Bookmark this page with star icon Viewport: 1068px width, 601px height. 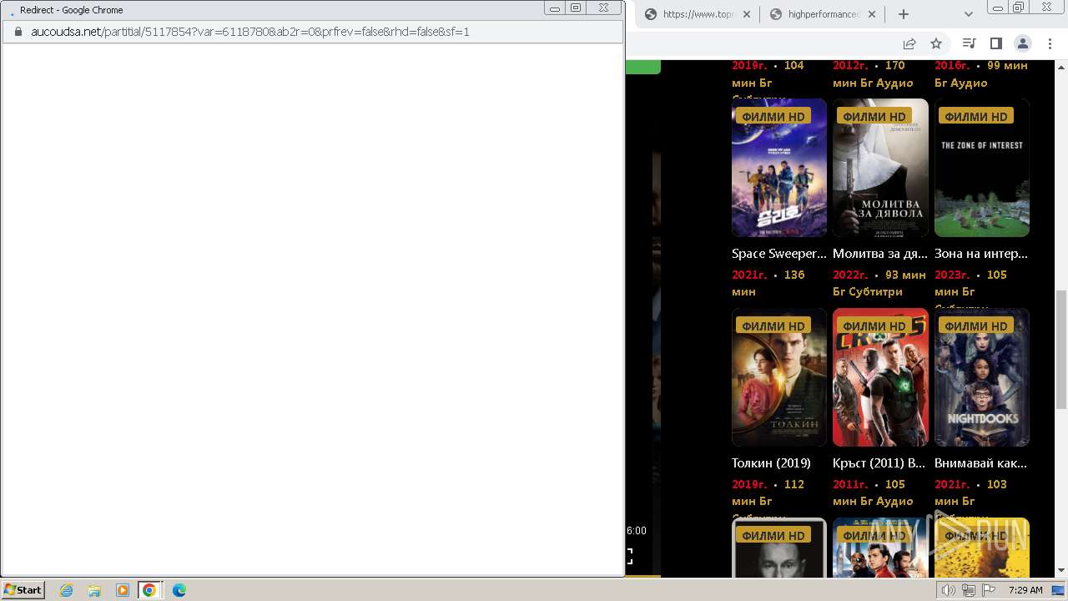coord(936,43)
